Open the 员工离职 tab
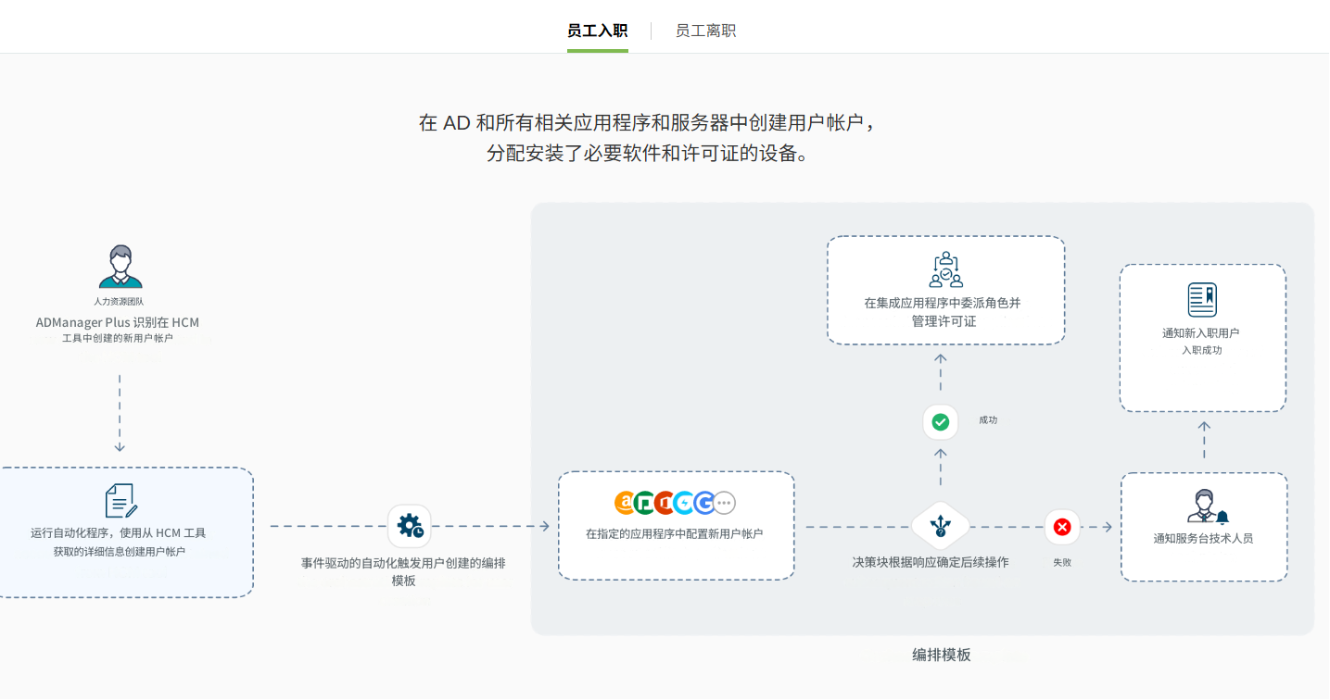 coord(705,31)
